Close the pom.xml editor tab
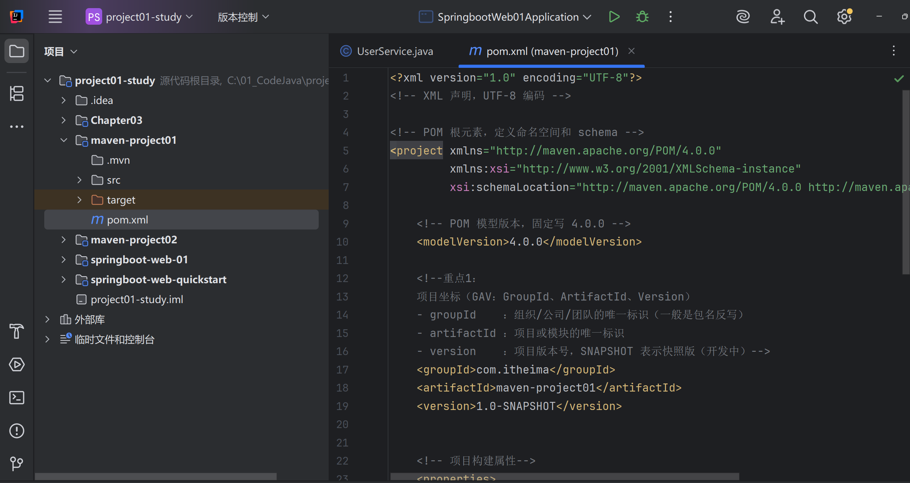Screen dimensions: 910x483 (632, 51)
